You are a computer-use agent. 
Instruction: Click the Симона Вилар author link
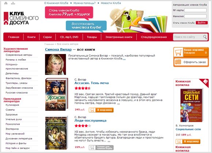(58, 50)
